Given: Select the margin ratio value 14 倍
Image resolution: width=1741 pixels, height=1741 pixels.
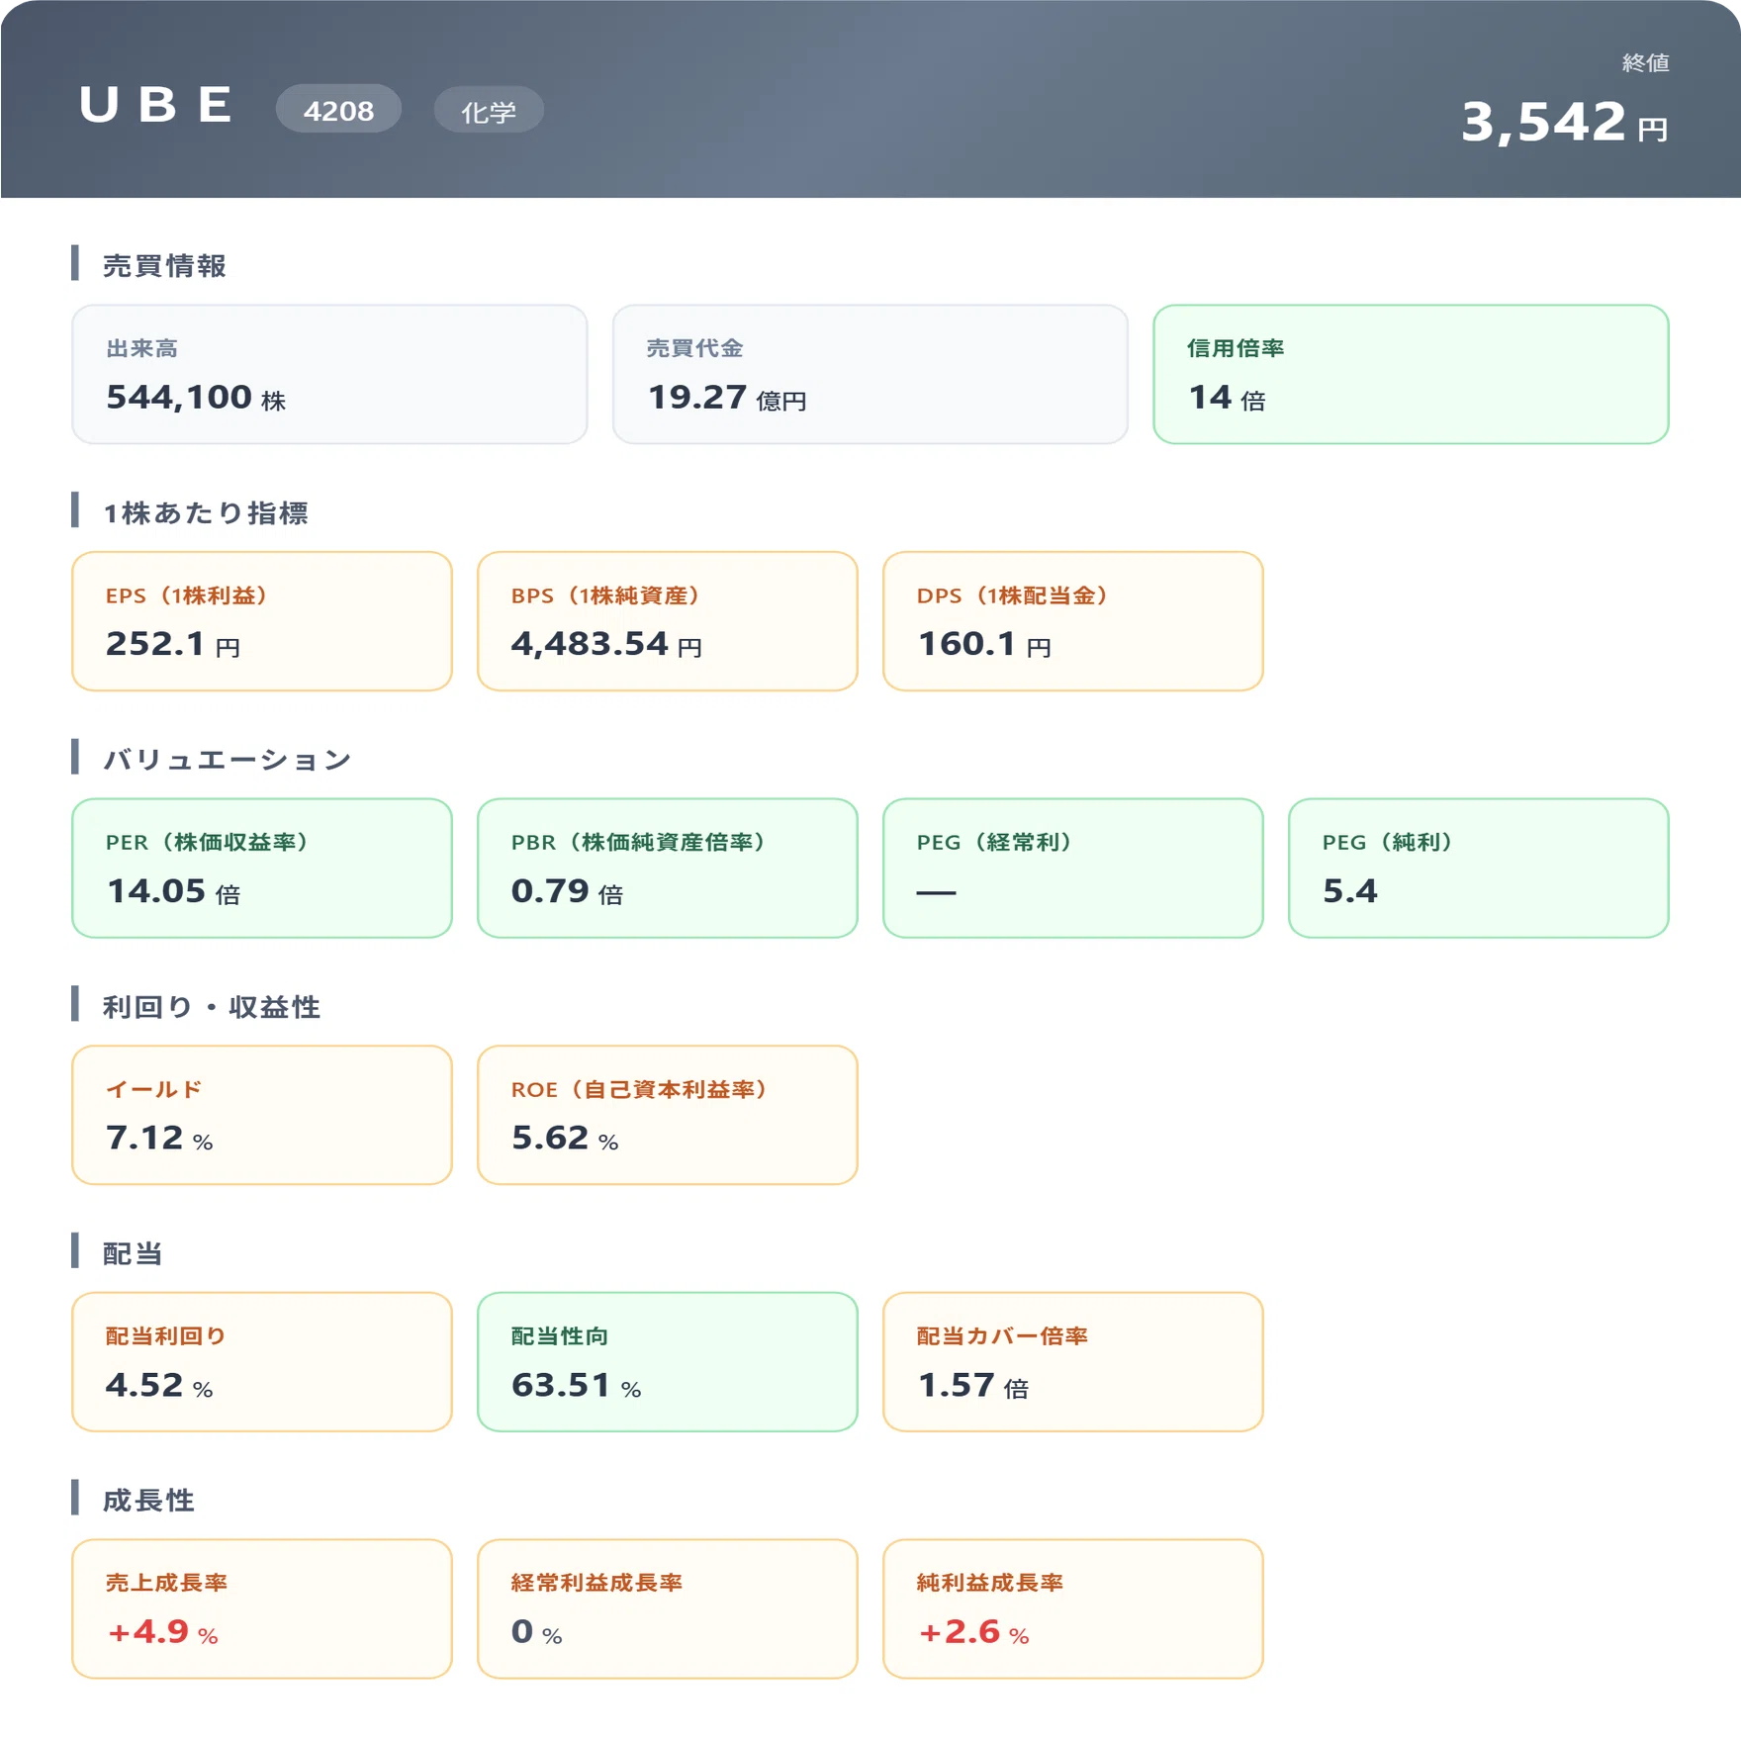Looking at the screenshot, I should (1227, 398).
